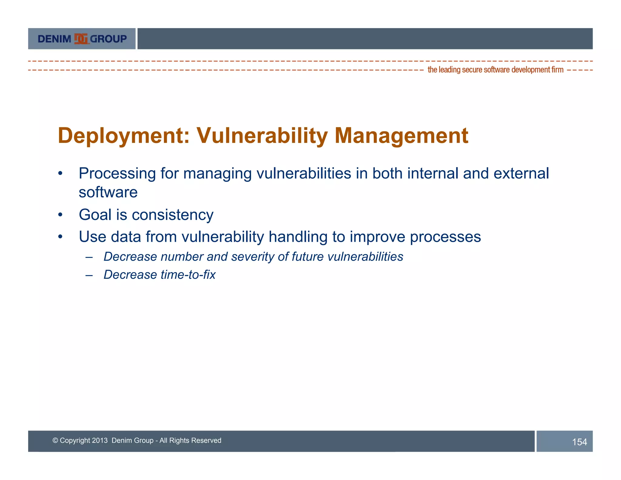Click the slide title Deployment: Vulnerability Management

click(263, 136)
